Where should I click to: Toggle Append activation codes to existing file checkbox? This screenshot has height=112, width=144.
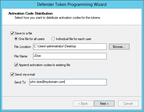pyautogui.click(x=16, y=65)
